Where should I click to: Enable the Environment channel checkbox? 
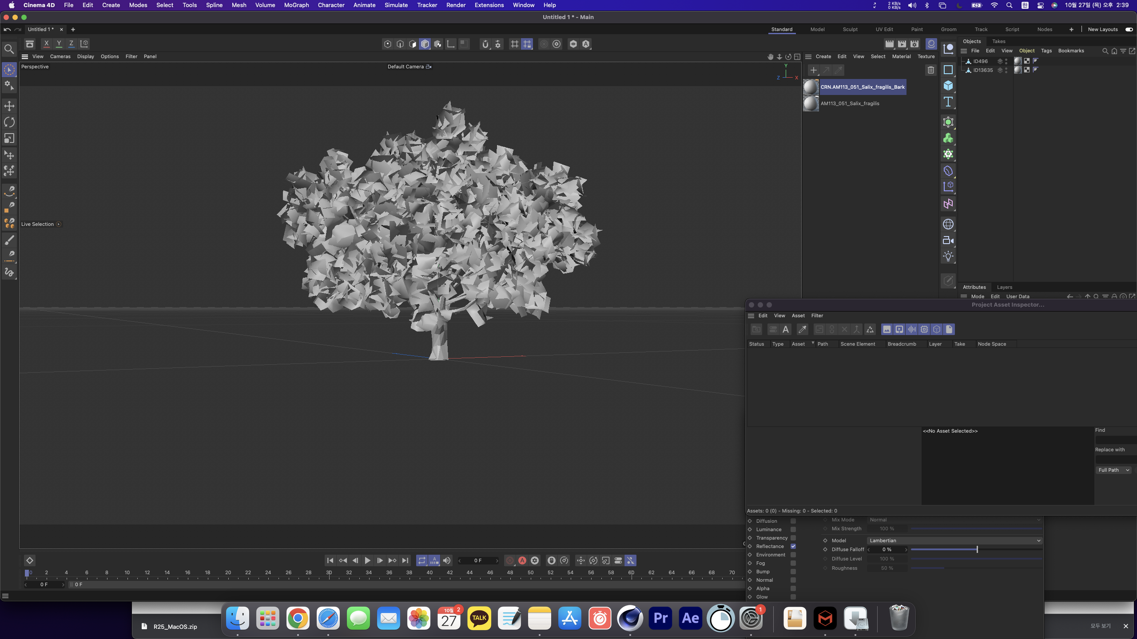pyautogui.click(x=793, y=555)
